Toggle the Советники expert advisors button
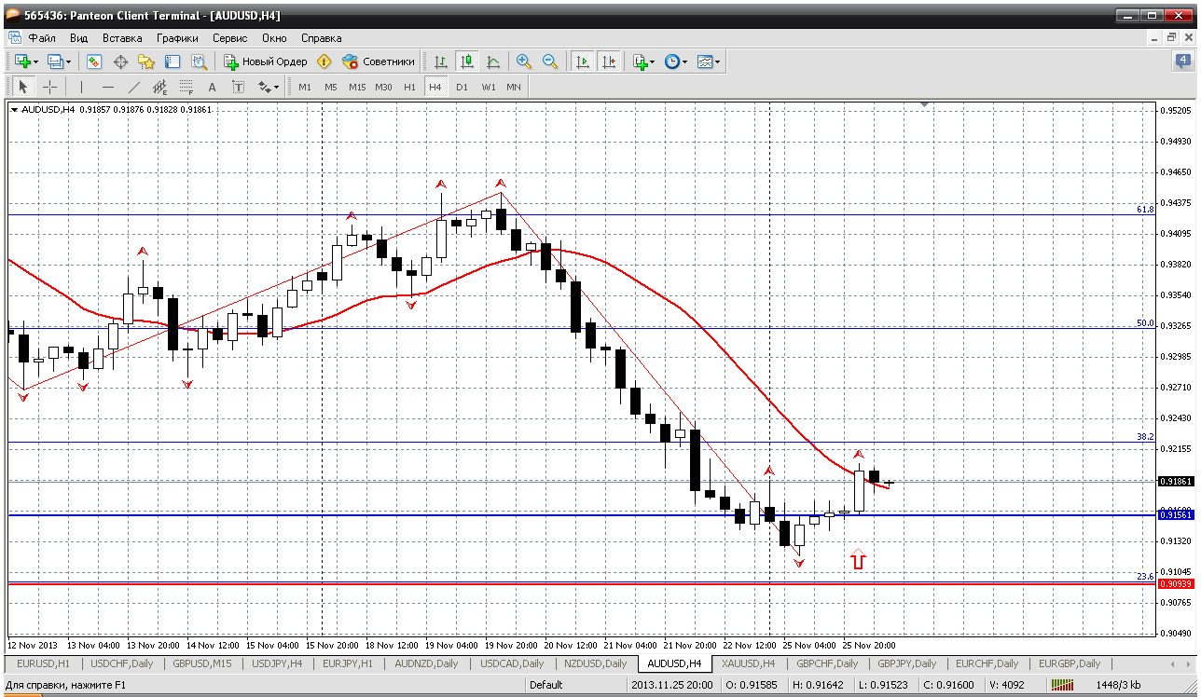The image size is (1201, 697). (x=379, y=61)
